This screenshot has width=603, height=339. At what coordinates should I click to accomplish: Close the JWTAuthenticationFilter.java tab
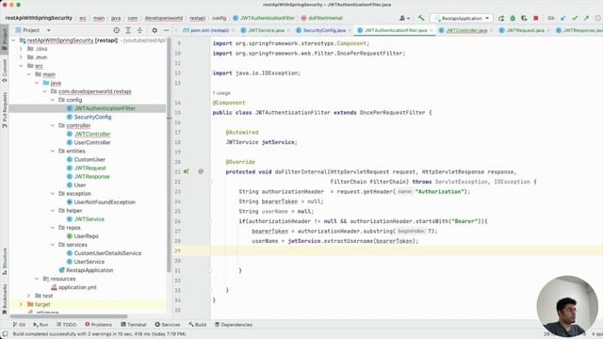(432, 30)
